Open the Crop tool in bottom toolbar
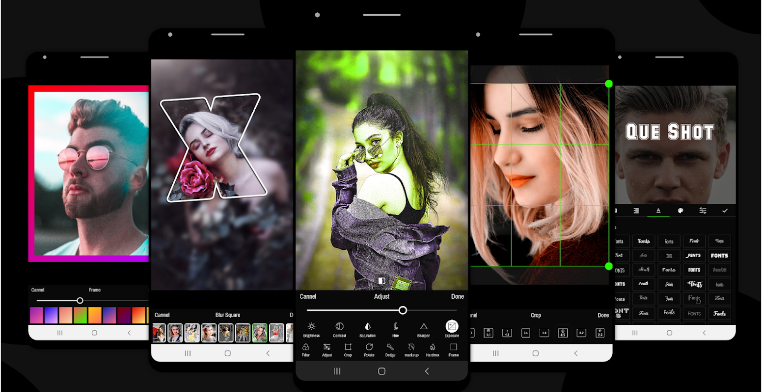Screen dimensions: 762x392 (x=348, y=347)
